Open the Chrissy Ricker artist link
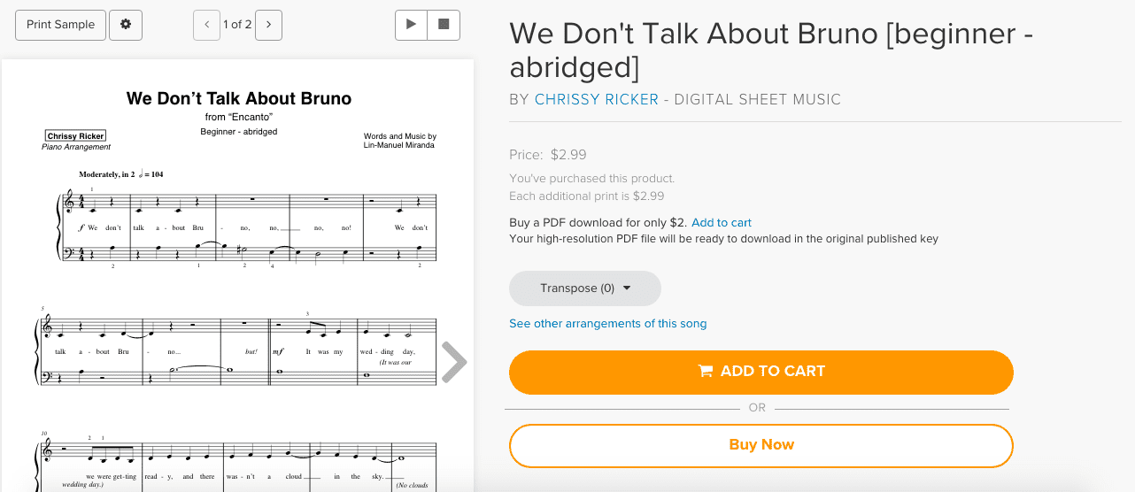Screen dimensions: 1135x492 pos(597,100)
